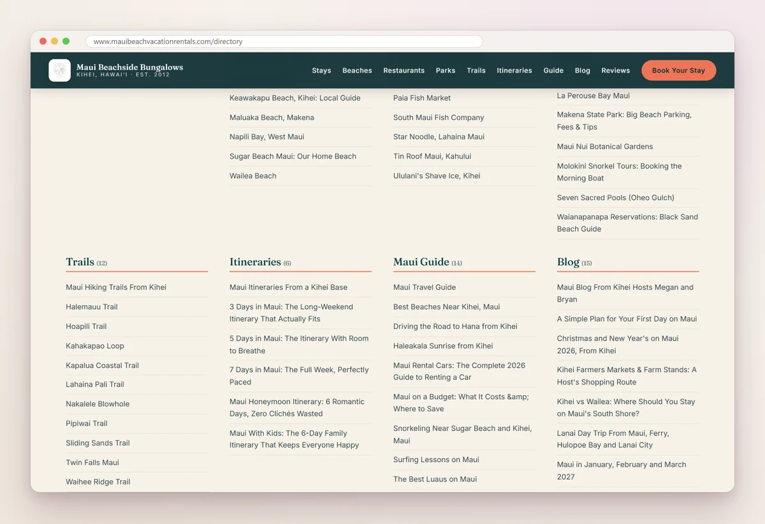Open Sugar Beach Maui: Our Home Beach
Viewport: 765px width, 524px height.
[293, 156]
